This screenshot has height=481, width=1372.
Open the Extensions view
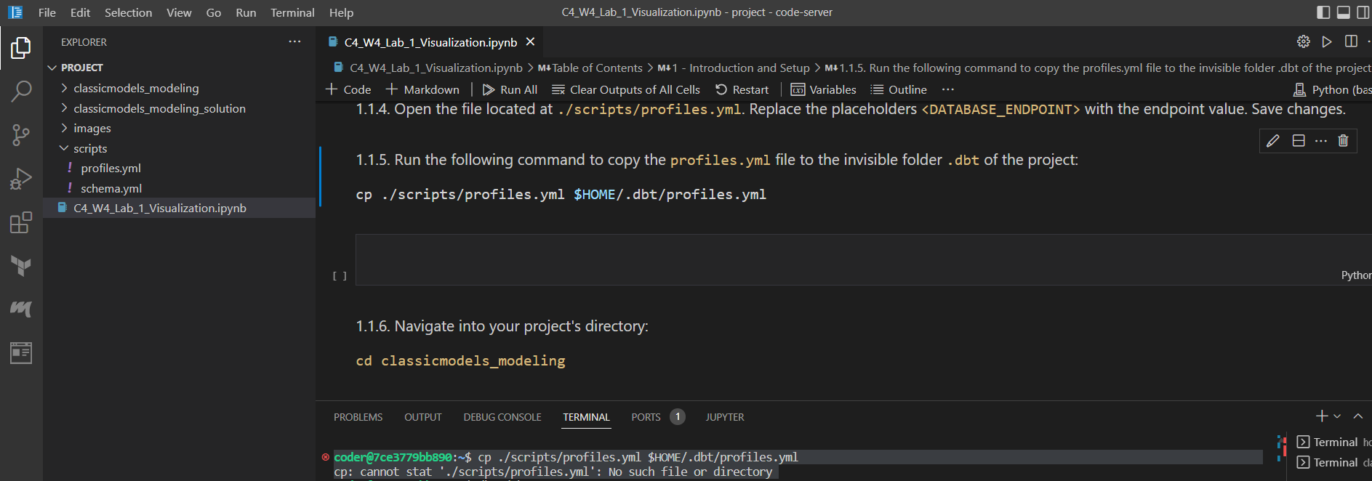pyautogui.click(x=21, y=222)
